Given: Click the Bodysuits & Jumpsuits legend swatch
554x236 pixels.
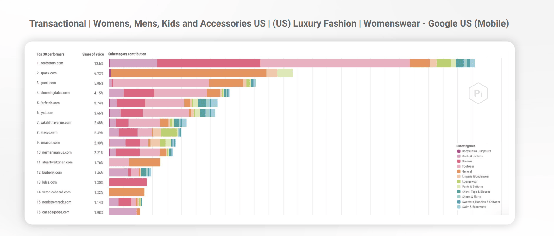Looking at the screenshot, I should coord(459,151).
